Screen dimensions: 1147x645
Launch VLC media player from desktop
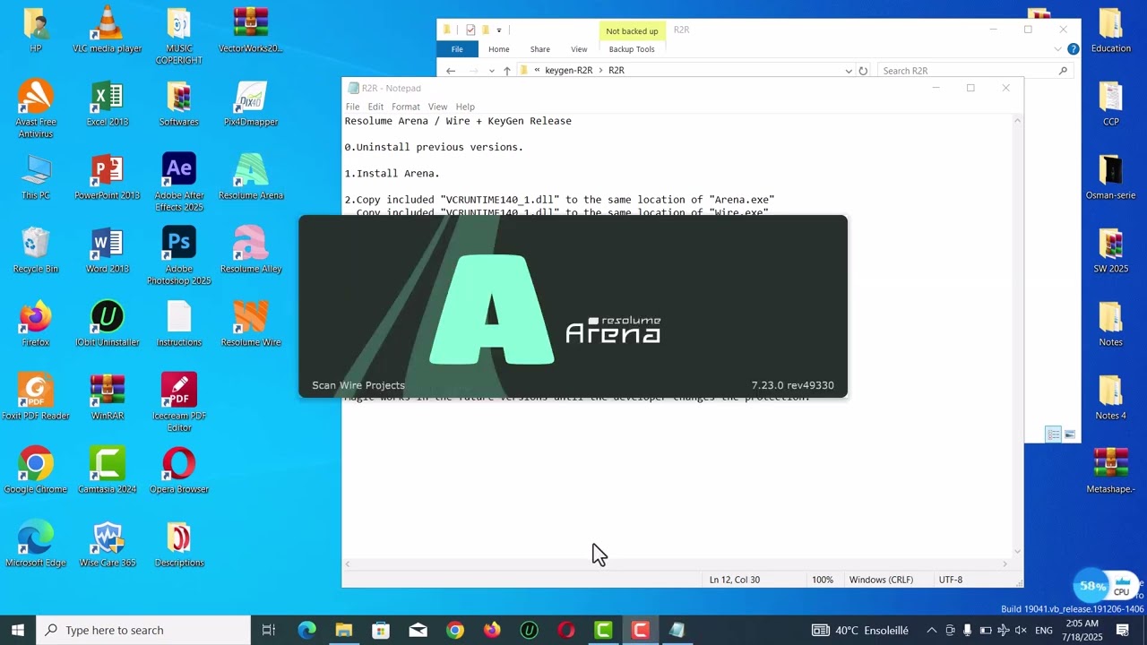108,30
